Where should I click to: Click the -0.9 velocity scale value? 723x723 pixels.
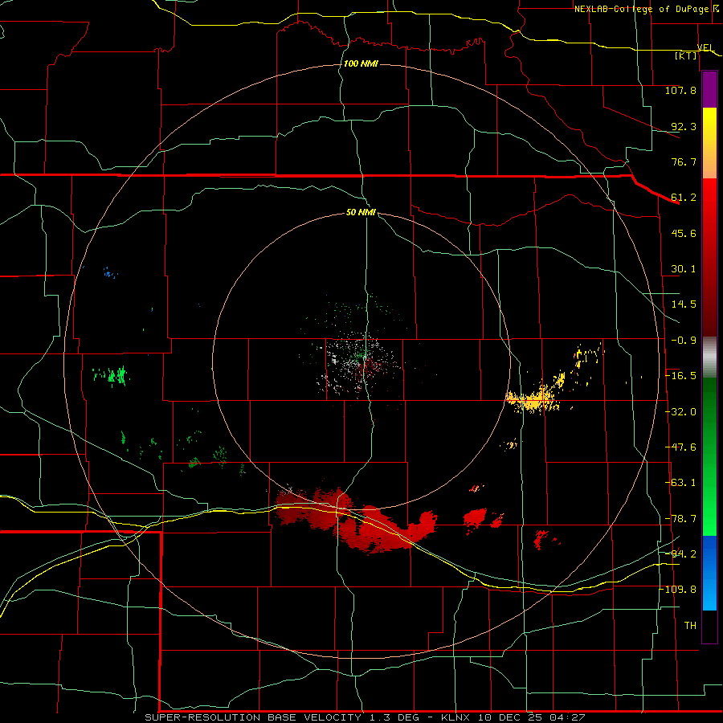684,341
